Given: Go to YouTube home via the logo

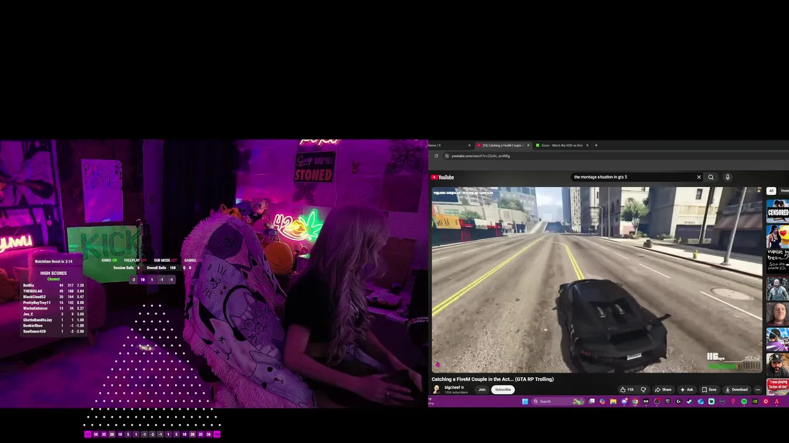Looking at the screenshot, I should coord(443,177).
